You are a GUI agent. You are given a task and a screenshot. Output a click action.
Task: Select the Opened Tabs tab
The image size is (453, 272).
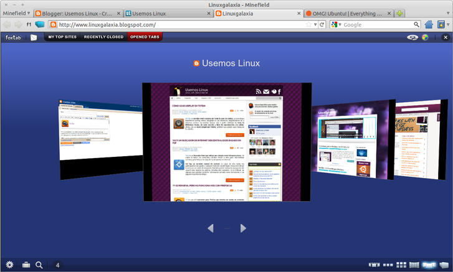145,37
